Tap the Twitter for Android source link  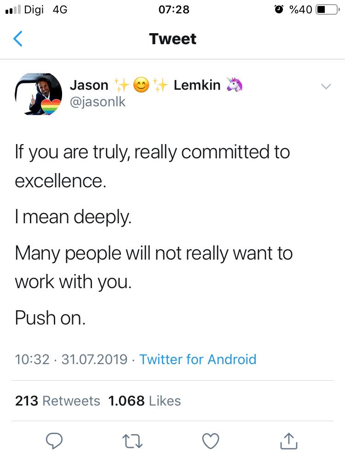(x=198, y=359)
